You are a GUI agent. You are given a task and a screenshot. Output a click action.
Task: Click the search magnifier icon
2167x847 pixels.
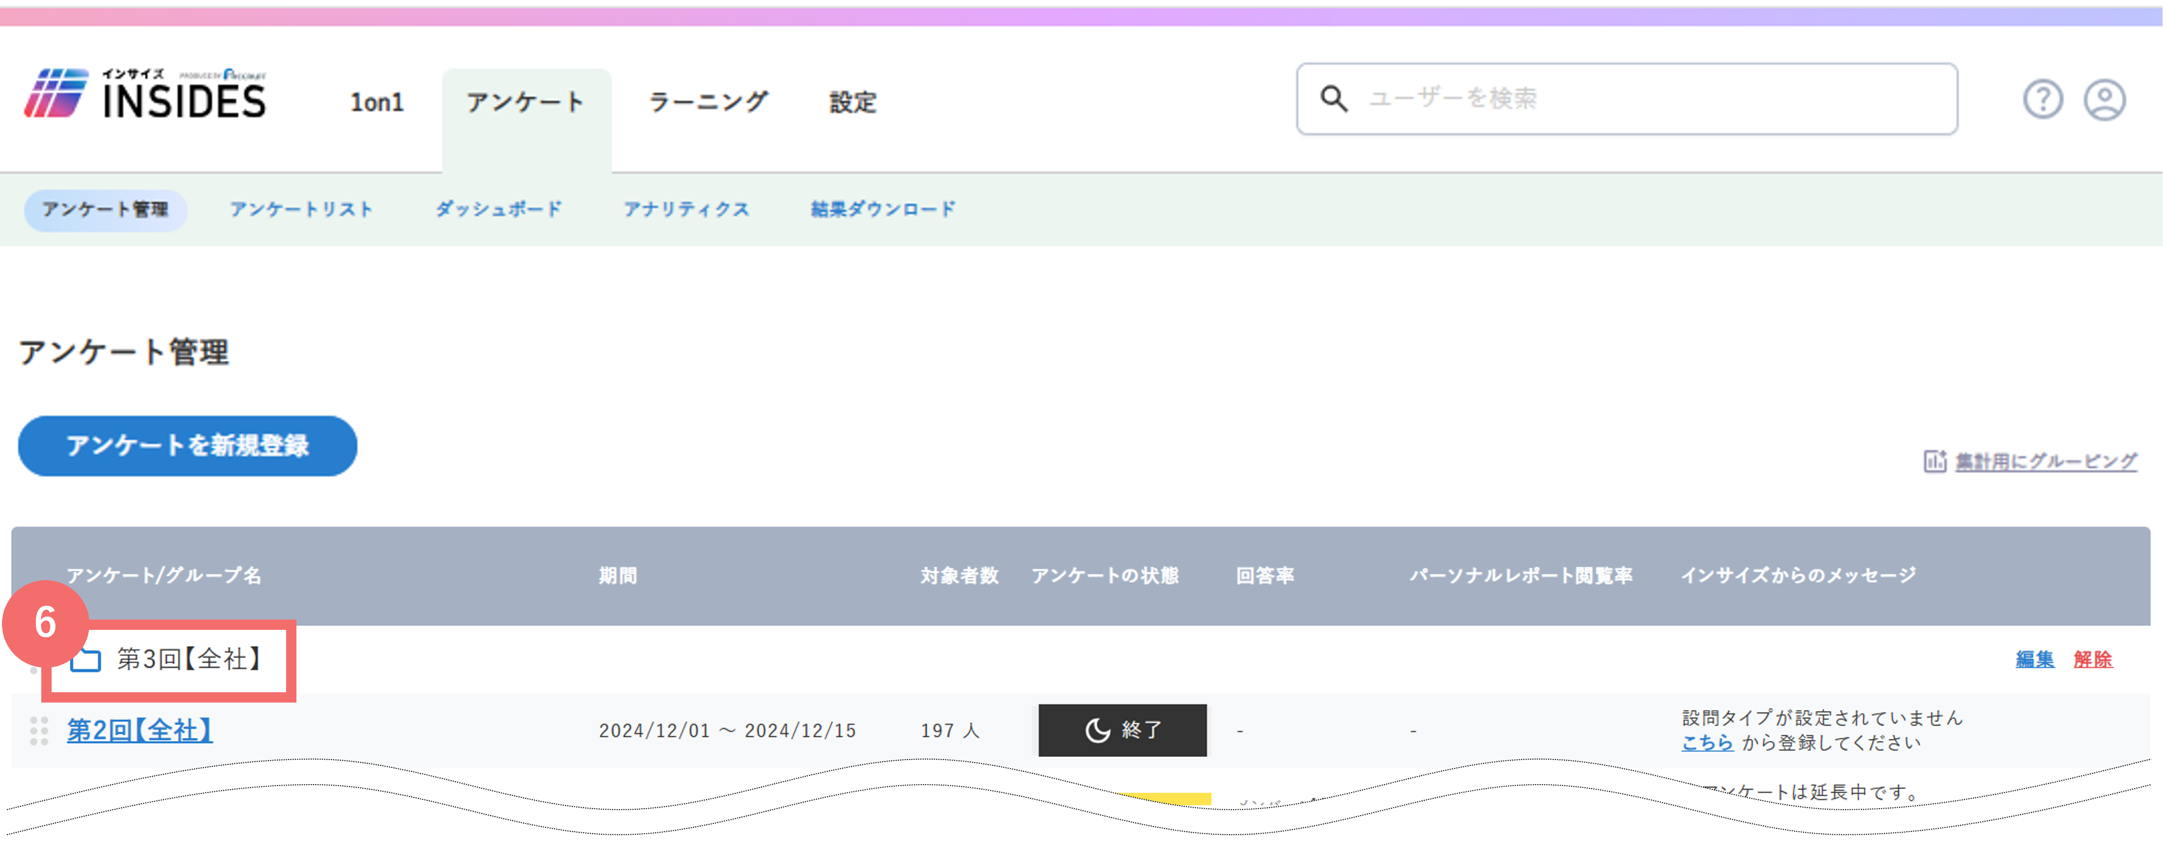point(1333,98)
